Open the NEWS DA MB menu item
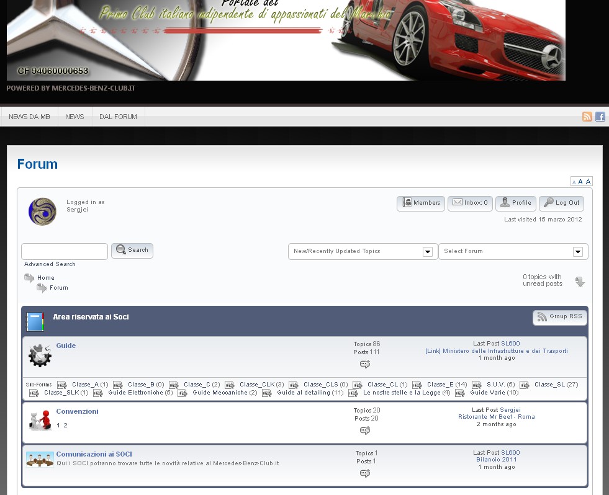The height and width of the screenshot is (495, 609). (29, 117)
